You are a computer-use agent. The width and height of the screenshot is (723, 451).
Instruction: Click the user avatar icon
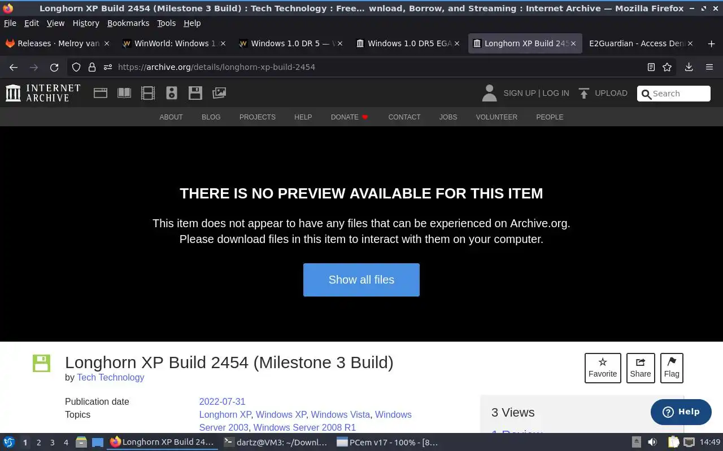click(489, 93)
